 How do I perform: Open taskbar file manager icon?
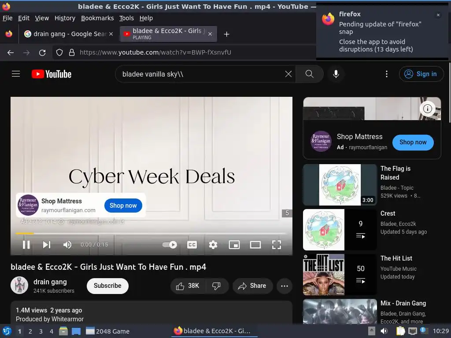pos(63,331)
